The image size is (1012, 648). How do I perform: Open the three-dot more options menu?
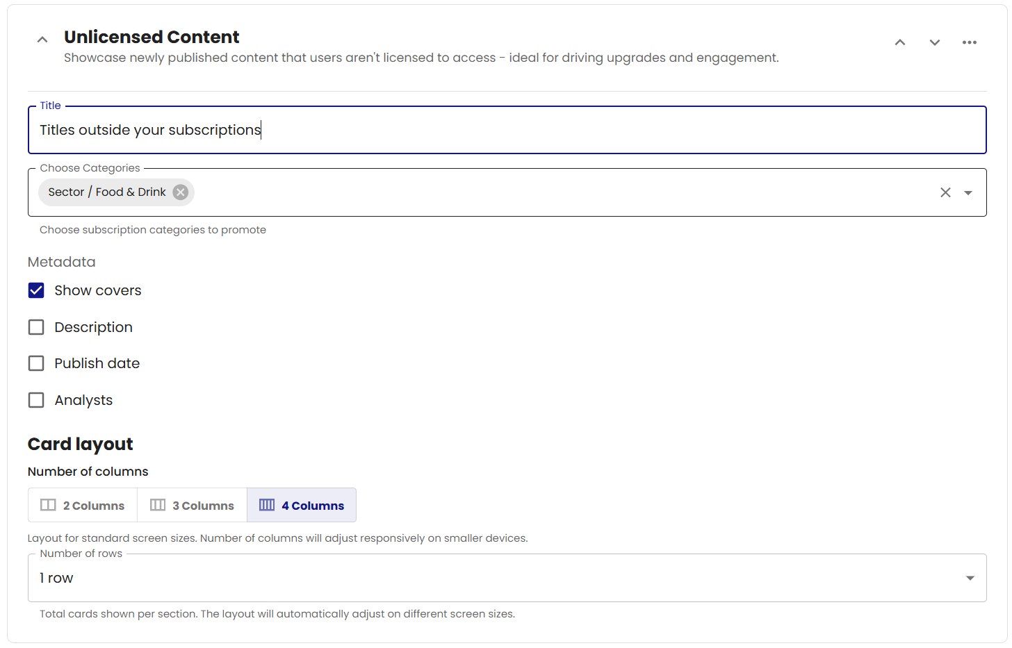coord(970,42)
